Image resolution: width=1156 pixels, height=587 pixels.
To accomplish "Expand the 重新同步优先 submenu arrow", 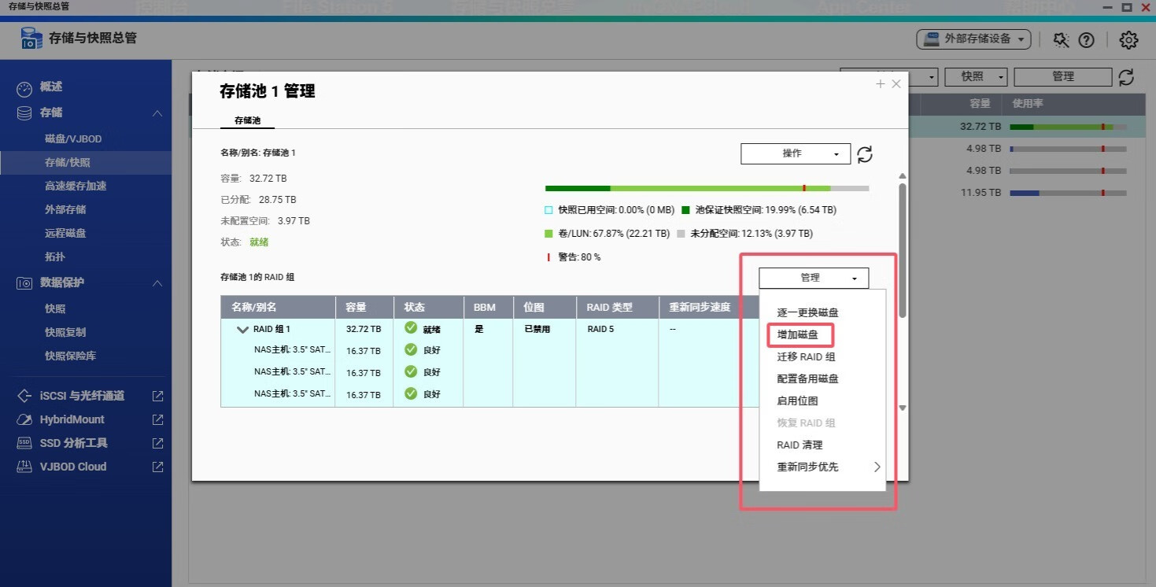I will pyautogui.click(x=877, y=467).
